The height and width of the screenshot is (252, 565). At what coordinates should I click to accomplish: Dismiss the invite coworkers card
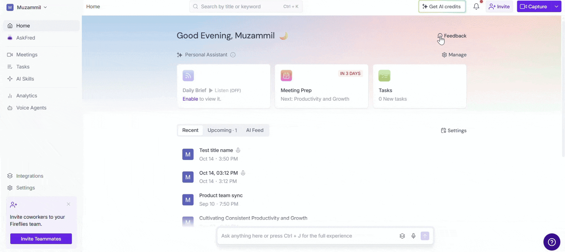tap(69, 204)
